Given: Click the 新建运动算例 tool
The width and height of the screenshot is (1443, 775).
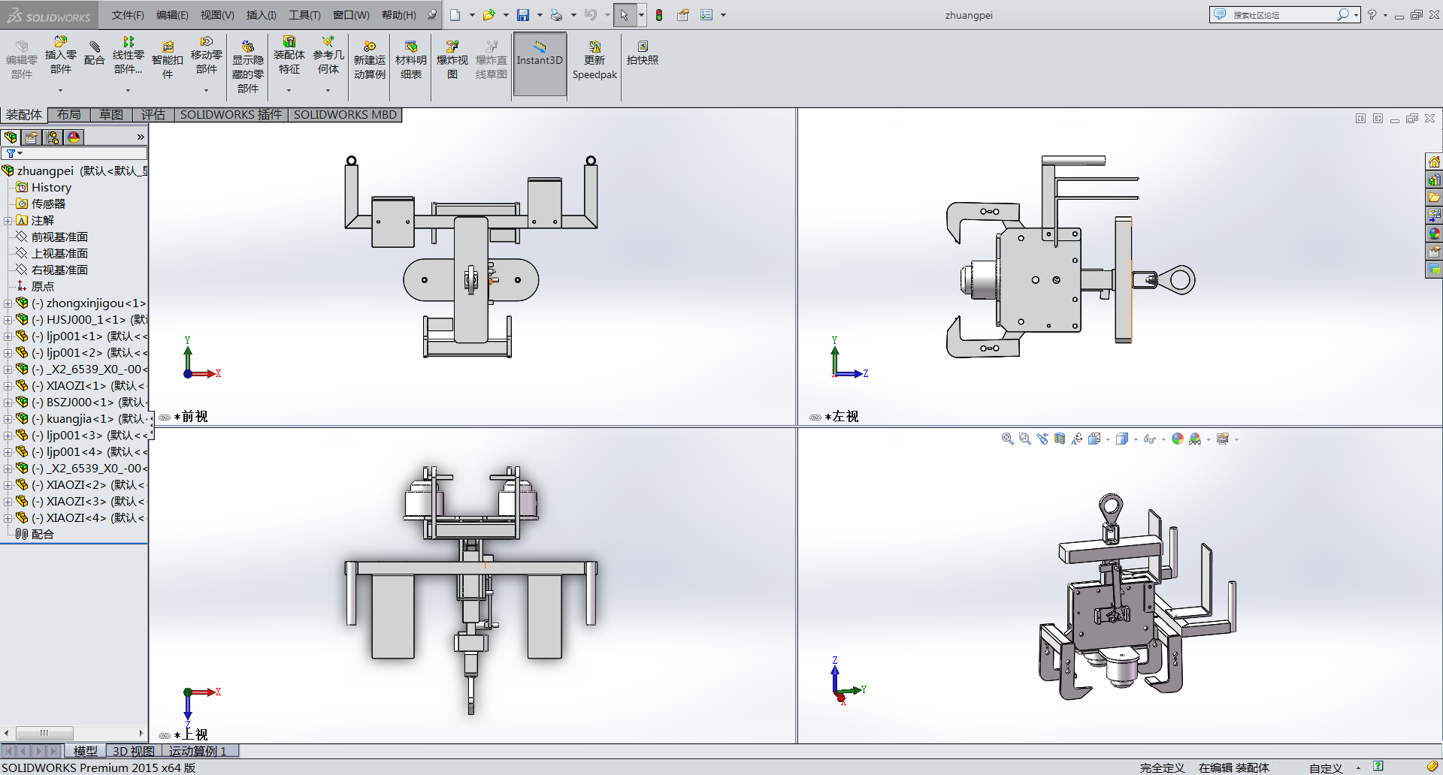Looking at the screenshot, I should (x=370, y=60).
